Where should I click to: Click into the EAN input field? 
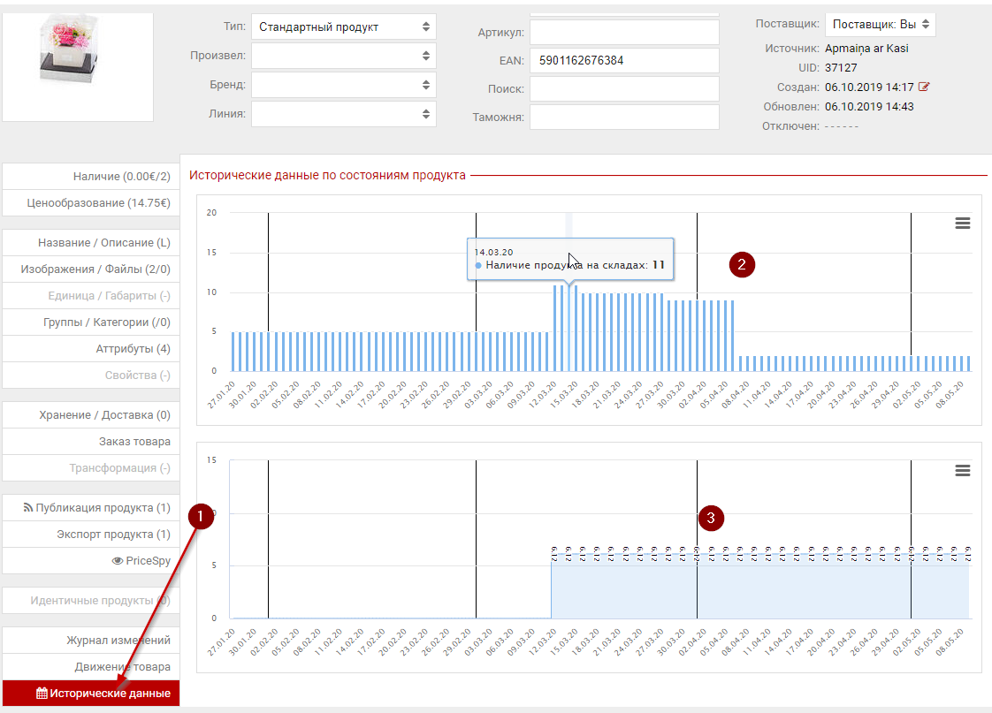click(624, 61)
